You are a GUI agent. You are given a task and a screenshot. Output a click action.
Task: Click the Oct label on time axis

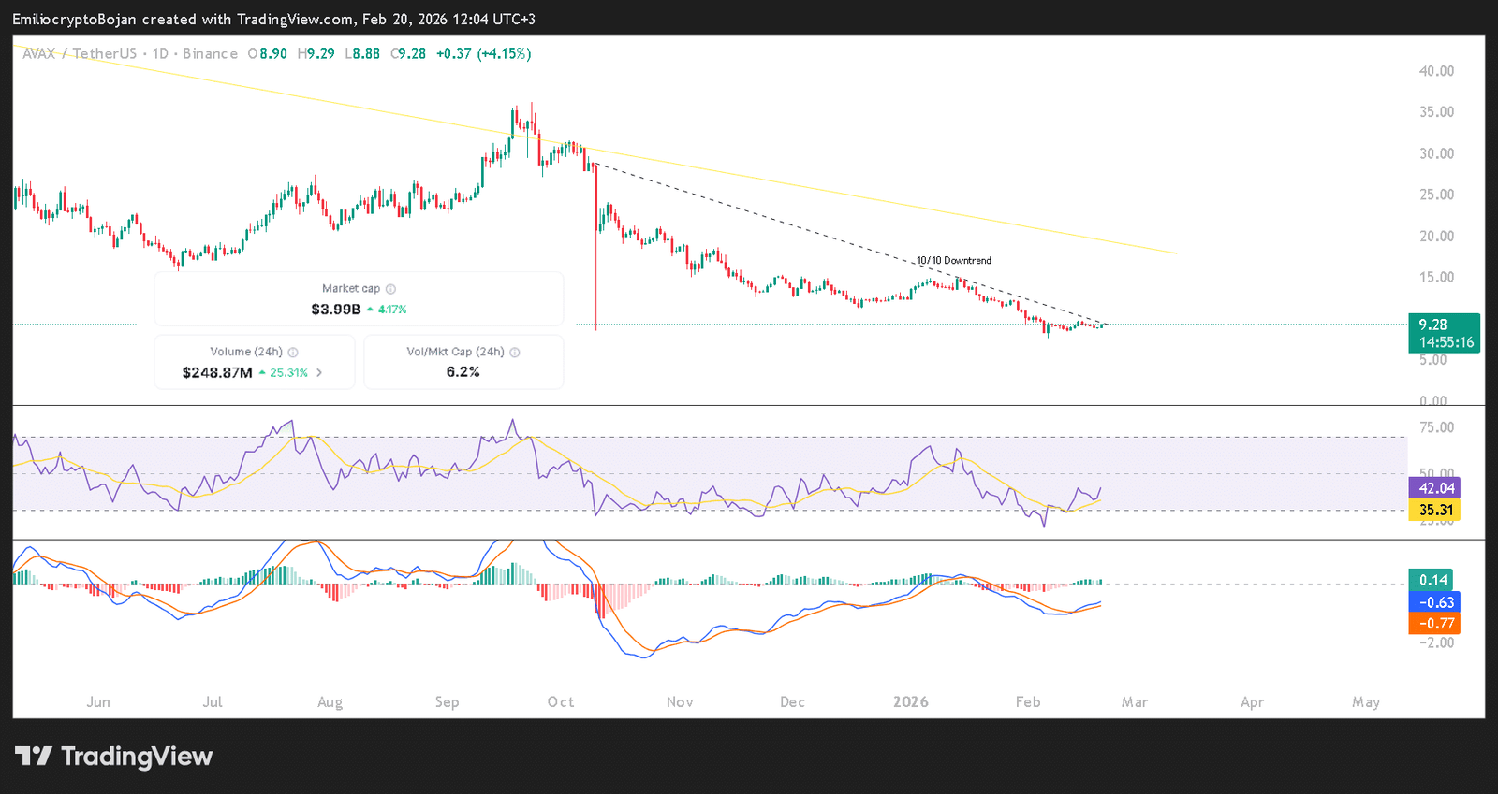click(560, 701)
